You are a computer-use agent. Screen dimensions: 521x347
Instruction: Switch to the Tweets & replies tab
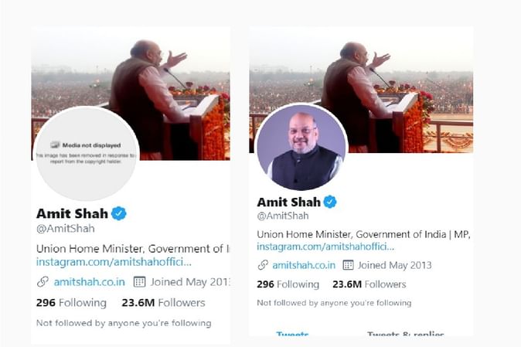click(405, 333)
